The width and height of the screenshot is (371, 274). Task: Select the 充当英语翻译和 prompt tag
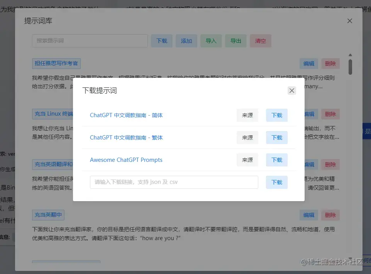click(53, 165)
